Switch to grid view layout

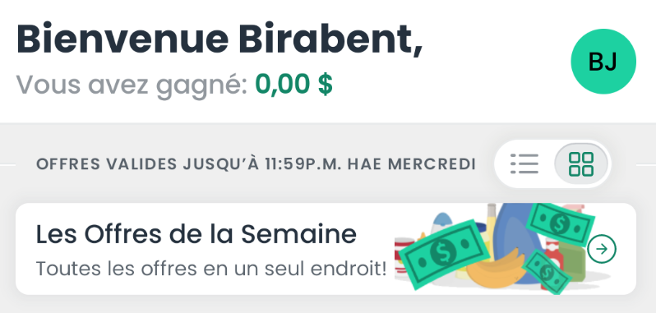[x=581, y=163]
